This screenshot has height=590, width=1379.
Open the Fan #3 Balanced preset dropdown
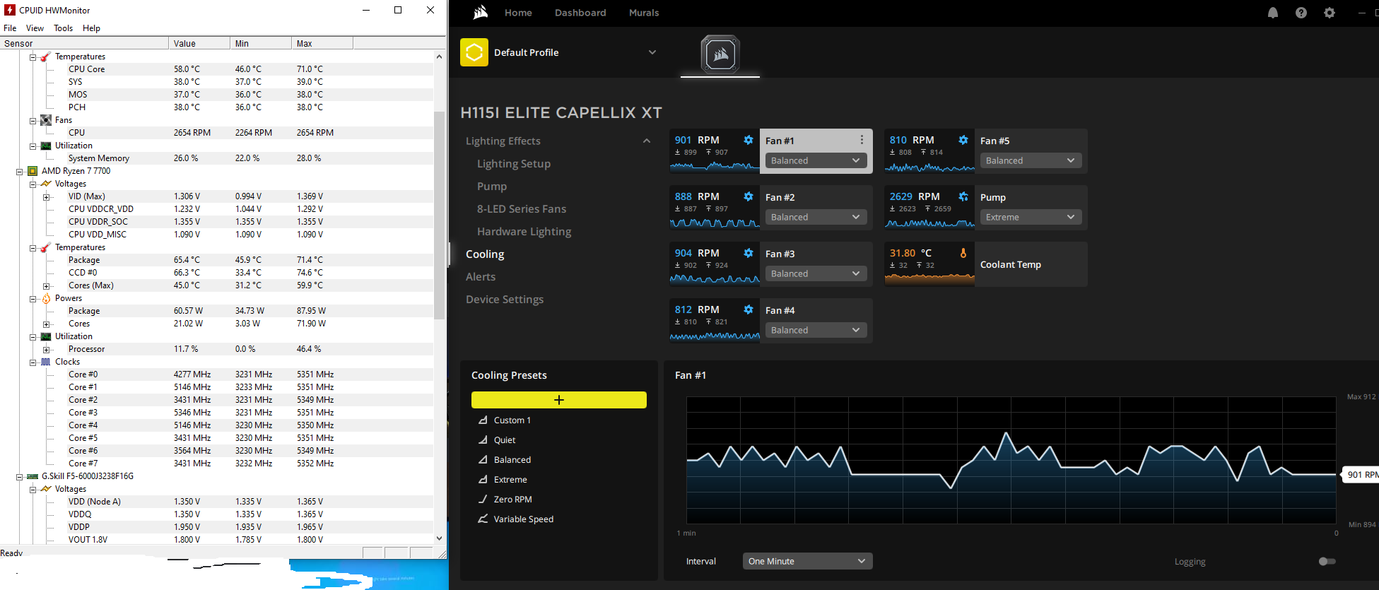[x=816, y=273]
